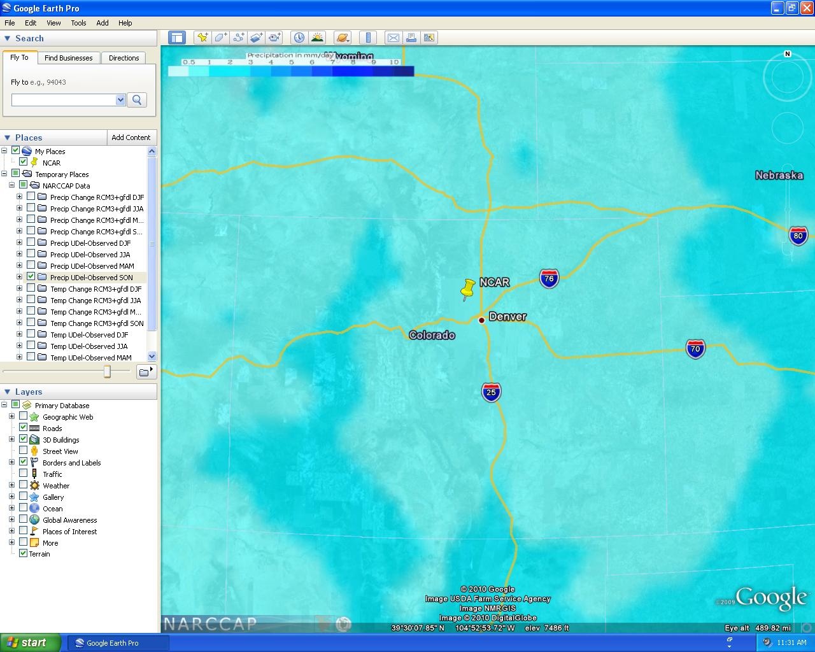The height and width of the screenshot is (652, 815).
Task: Adjust the overlay opacity slider handle
Action: (107, 372)
